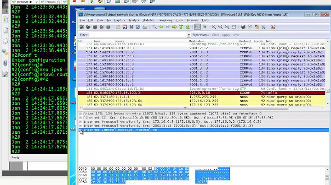
Task: Select packet 183 Spanning-tree STP row
Action: click(202, 89)
